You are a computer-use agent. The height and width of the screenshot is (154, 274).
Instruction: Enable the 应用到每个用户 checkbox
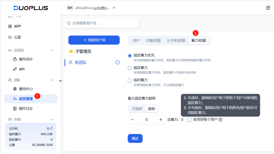pyautogui.click(x=189, y=120)
